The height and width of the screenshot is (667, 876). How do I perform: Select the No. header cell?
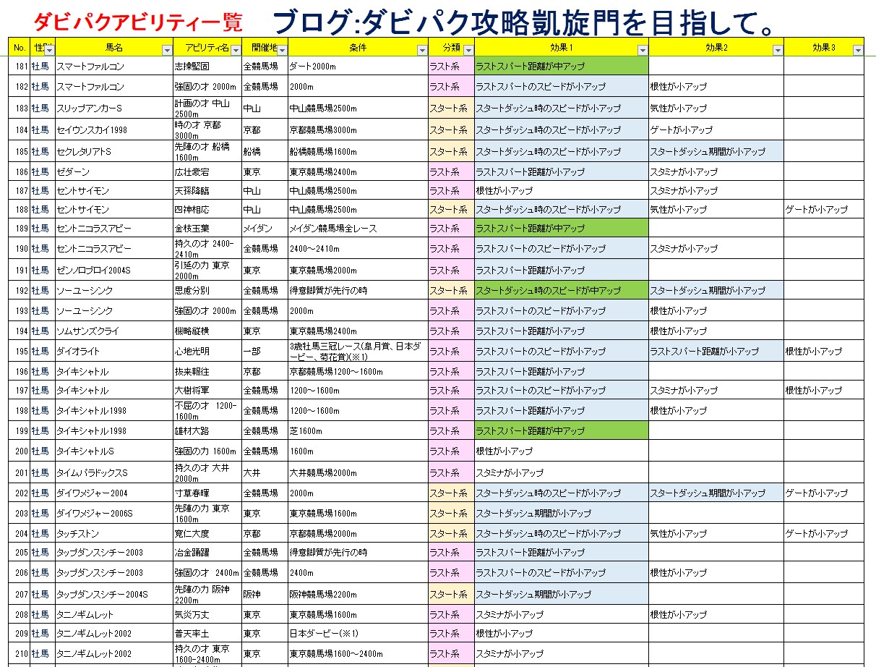pos(19,48)
